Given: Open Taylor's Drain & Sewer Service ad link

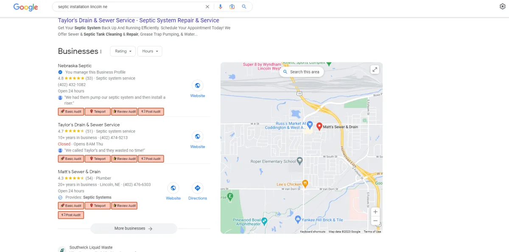Looking at the screenshot, I should [x=139, y=20].
